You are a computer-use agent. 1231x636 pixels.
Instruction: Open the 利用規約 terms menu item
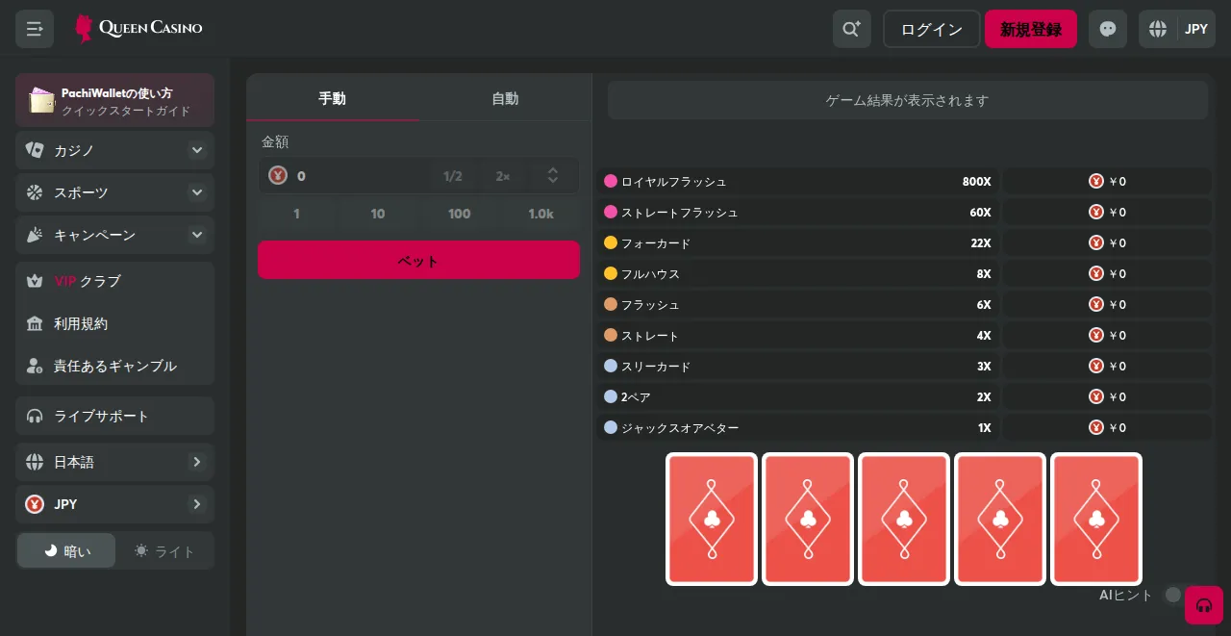coord(114,323)
